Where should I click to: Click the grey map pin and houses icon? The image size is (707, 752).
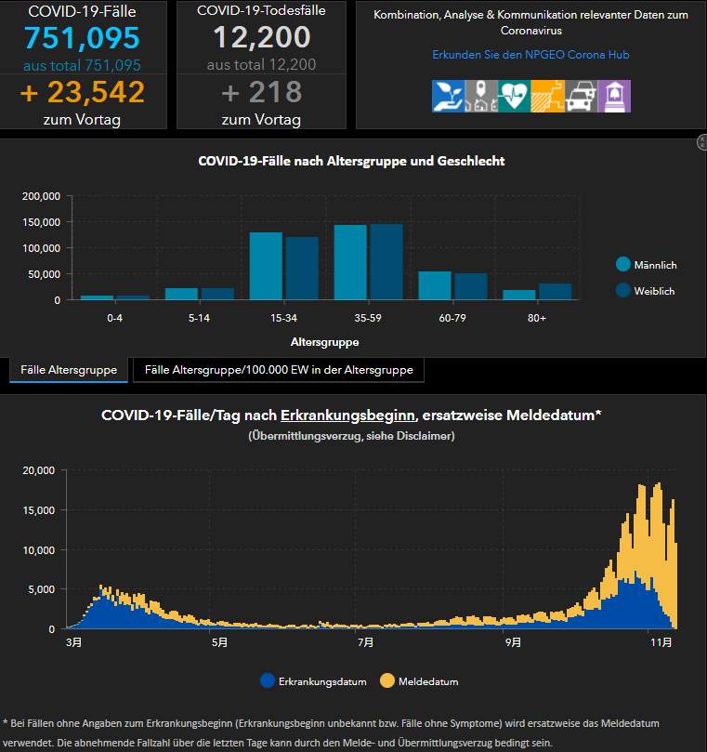[x=481, y=97]
